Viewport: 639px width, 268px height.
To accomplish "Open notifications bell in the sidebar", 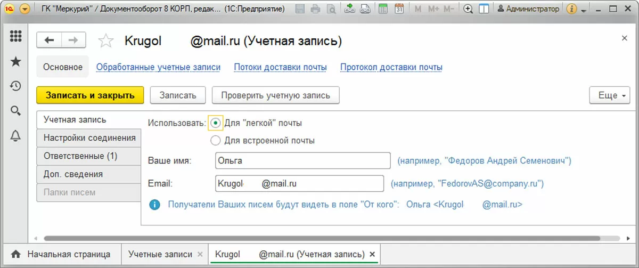I will (x=15, y=136).
